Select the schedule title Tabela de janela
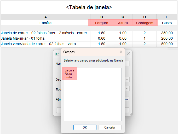Viewport: 178px width, 134px height. coord(89,7)
